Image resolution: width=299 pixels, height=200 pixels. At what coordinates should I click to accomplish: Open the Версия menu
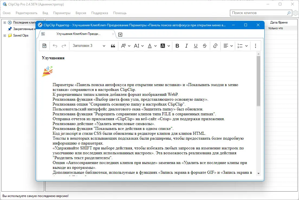coord(81,13)
